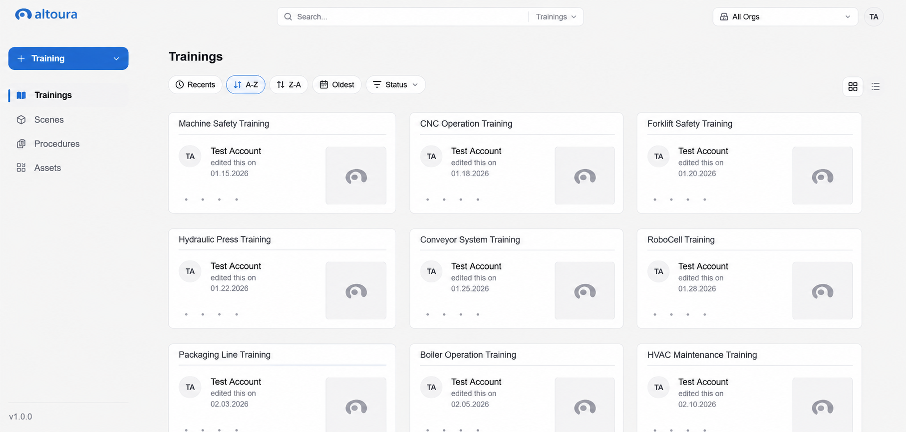Filter by Recents
This screenshot has height=432, width=906.
click(x=195, y=85)
